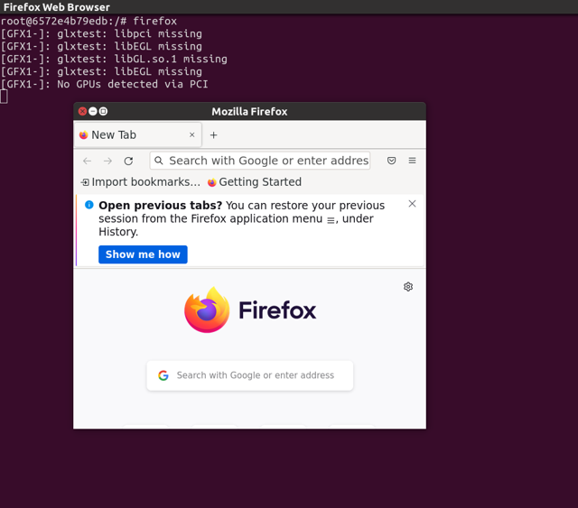Click the Firefox wordmark text
This screenshot has height=508, width=578.
coord(277,310)
